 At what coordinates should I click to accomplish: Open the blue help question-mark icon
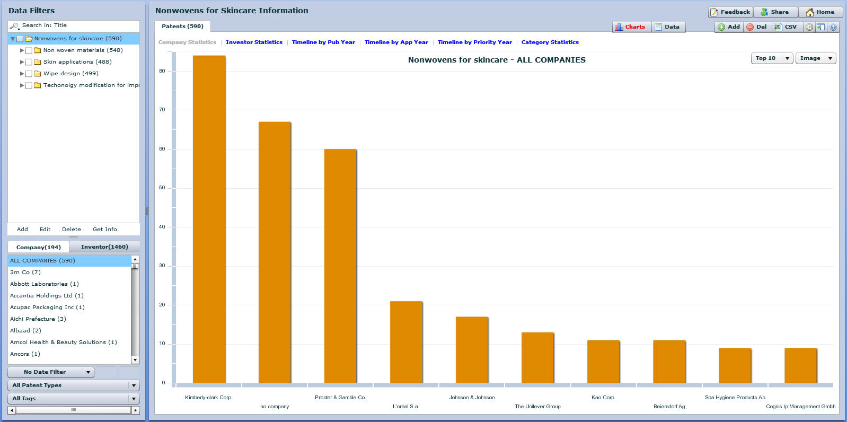coord(833,27)
